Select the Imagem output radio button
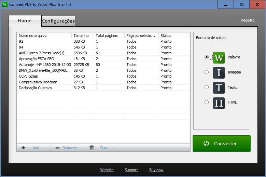The width and height of the screenshot is (266, 177). pyautogui.click(x=207, y=72)
